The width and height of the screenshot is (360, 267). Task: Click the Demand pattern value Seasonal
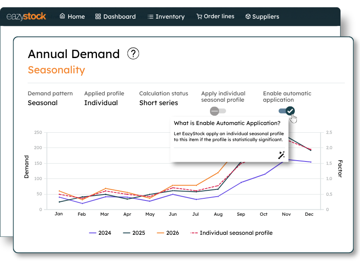tap(43, 103)
